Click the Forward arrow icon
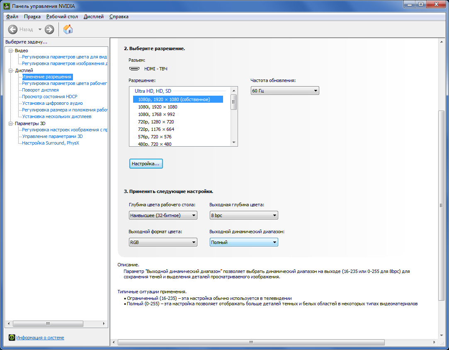 point(49,29)
